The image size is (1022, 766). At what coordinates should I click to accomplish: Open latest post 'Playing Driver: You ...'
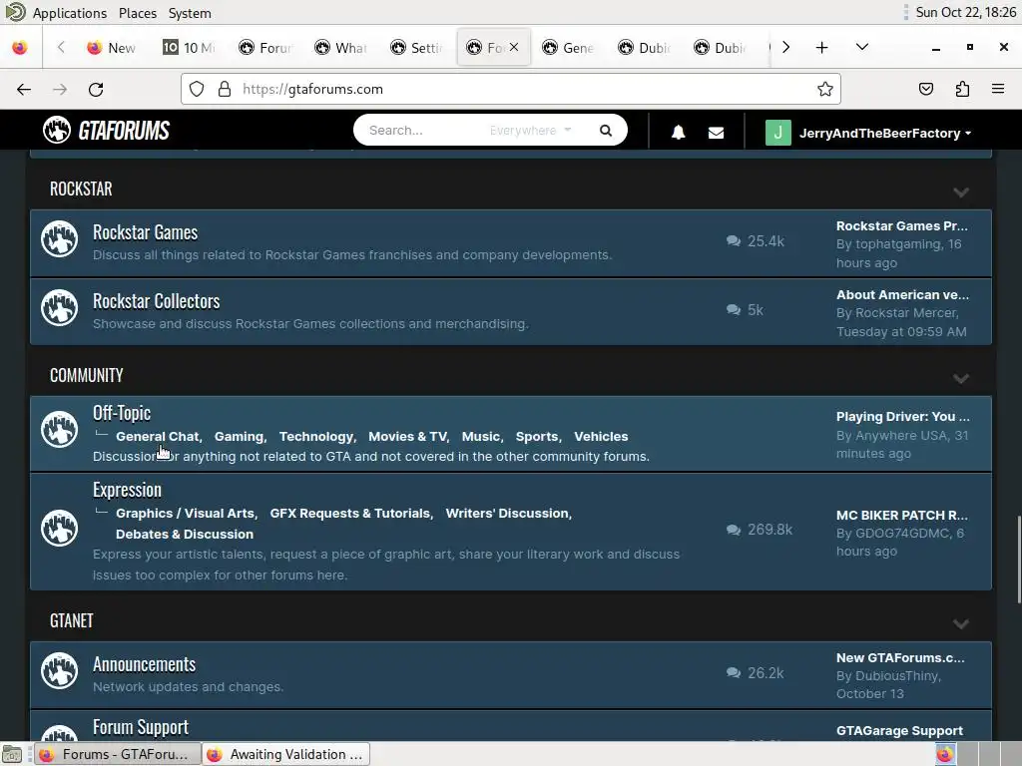902,416
